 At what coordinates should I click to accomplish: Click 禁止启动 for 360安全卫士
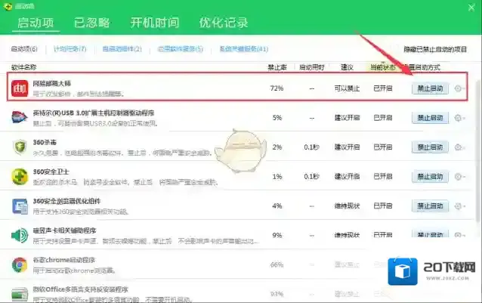tap(430, 177)
